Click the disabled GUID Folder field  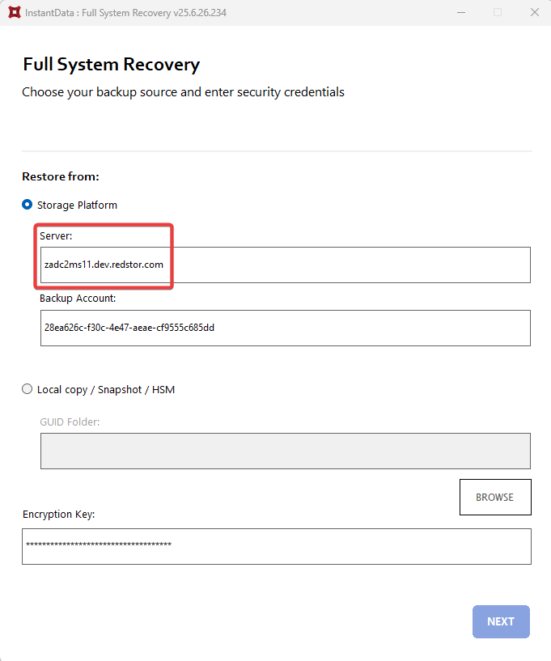[286, 451]
